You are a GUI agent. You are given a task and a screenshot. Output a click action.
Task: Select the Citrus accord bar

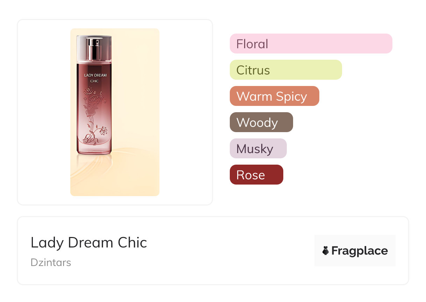coord(285,70)
